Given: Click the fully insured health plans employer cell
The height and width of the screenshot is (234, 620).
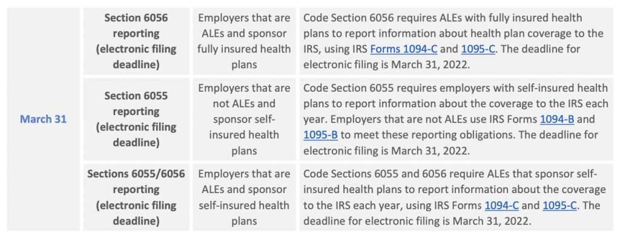Looking at the screenshot, I should 244,42.
